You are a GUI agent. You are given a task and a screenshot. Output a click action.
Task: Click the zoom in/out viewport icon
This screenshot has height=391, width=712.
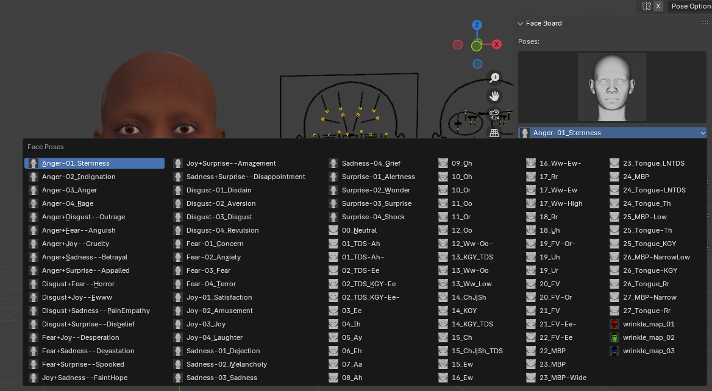(x=494, y=78)
